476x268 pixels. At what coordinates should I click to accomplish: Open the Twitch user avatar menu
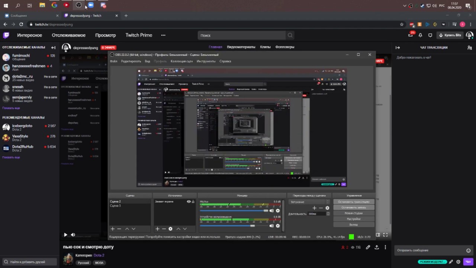pyautogui.click(x=470, y=35)
